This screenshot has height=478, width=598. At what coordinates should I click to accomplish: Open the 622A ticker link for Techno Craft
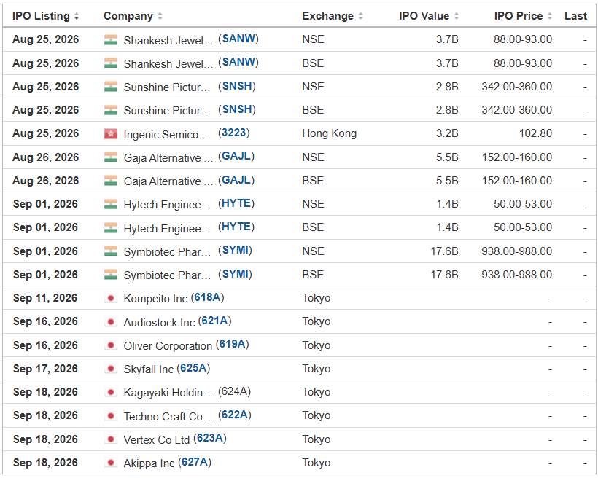235,415
